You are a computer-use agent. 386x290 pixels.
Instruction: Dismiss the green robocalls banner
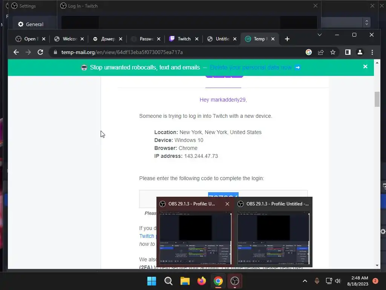365,66
